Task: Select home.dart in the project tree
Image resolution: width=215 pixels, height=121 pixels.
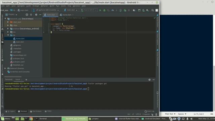Action: point(20,39)
